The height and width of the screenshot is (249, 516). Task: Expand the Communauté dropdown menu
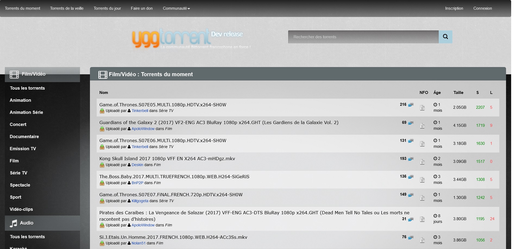176,8
